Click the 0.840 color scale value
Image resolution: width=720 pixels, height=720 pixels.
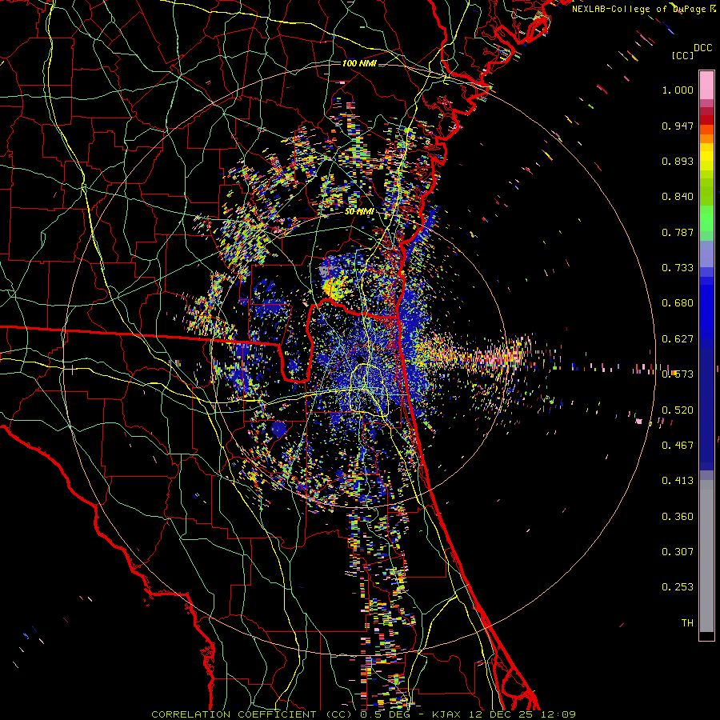678,197
